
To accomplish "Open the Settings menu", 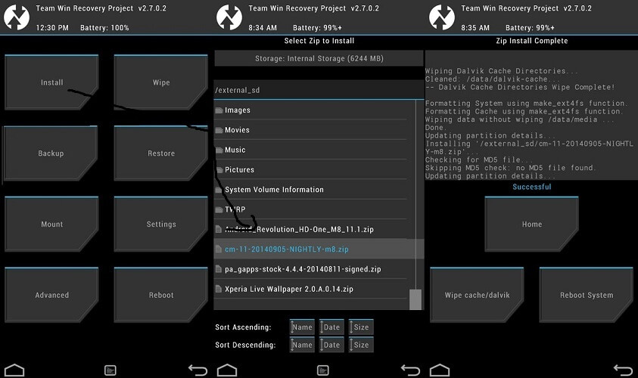I will (160, 225).
